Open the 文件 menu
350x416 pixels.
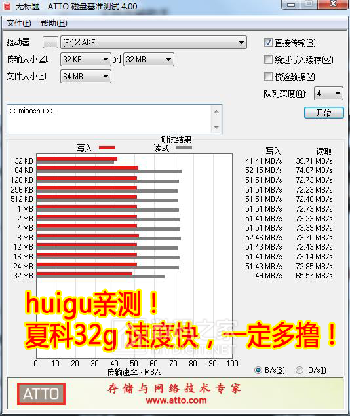coord(18,23)
